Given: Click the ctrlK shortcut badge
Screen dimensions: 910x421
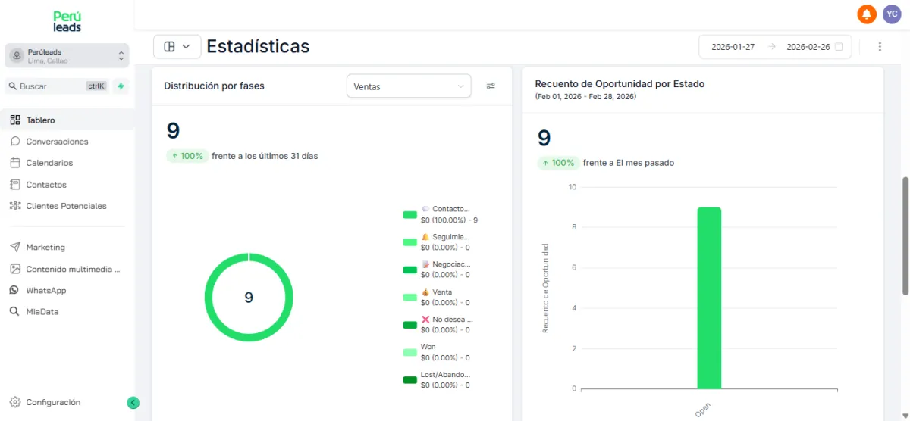Looking at the screenshot, I should click(x=96, y=86).
